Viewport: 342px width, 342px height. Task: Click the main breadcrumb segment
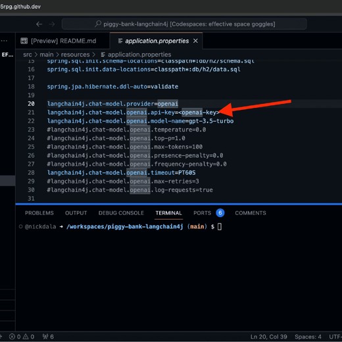point(47,55)
